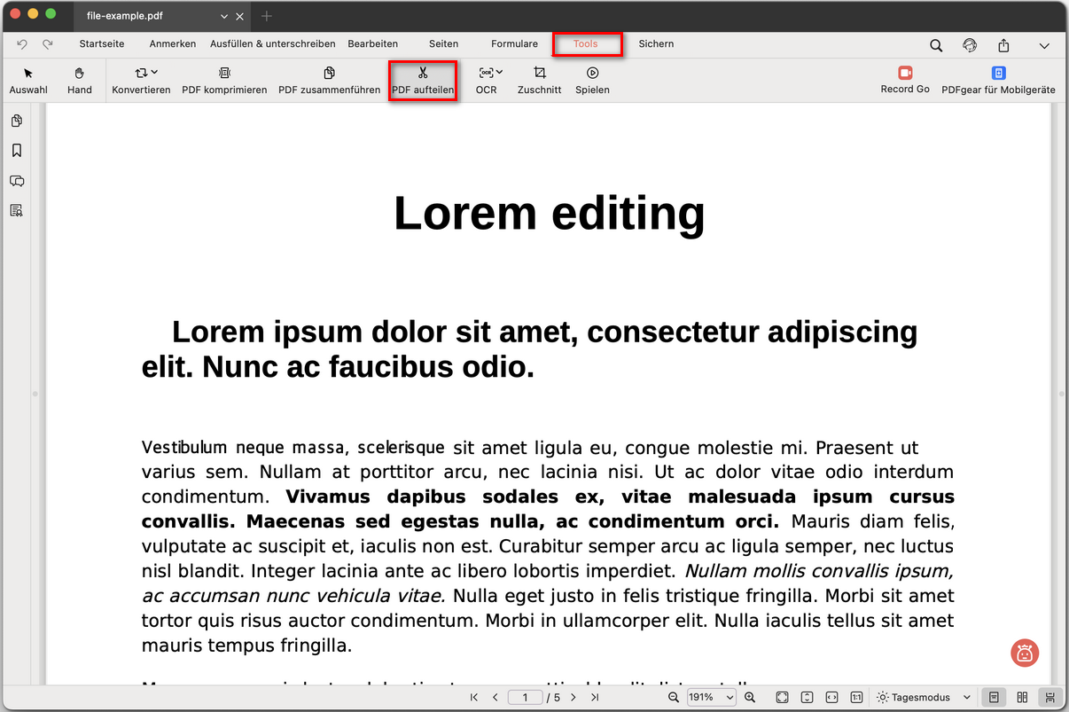Launch Record Go

904,80
